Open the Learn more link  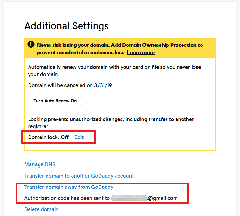(x=141, y=53)
